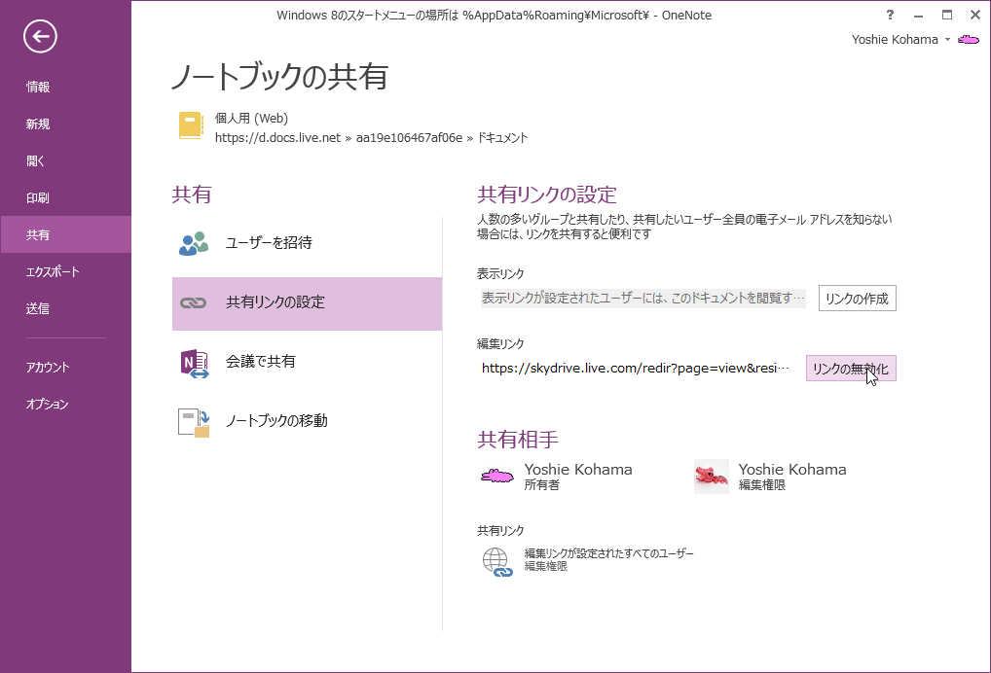Image resolution: width=991 pixels, height=673 pixels.
Task: Click the 表示リンク placeholder field
Action: click(642, 298)
